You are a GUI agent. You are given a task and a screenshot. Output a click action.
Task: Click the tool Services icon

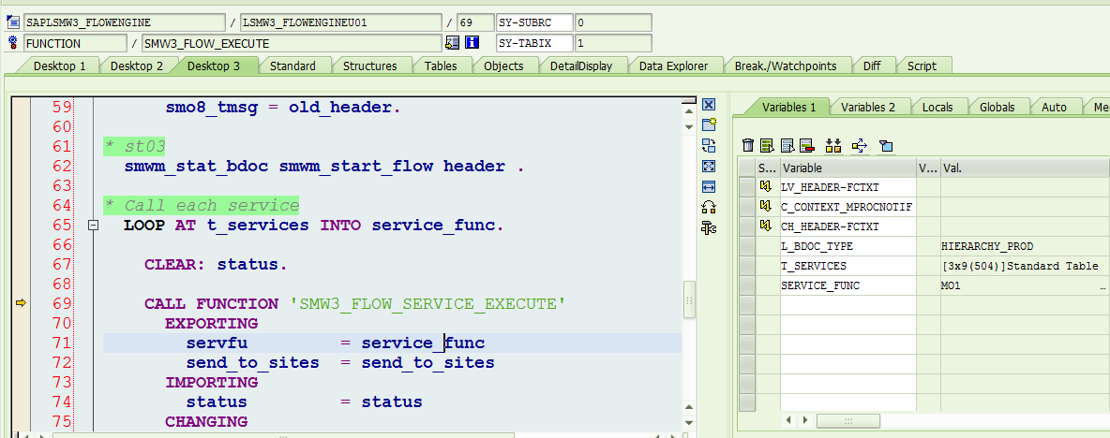pyautogui.click(x=709, y=227)
